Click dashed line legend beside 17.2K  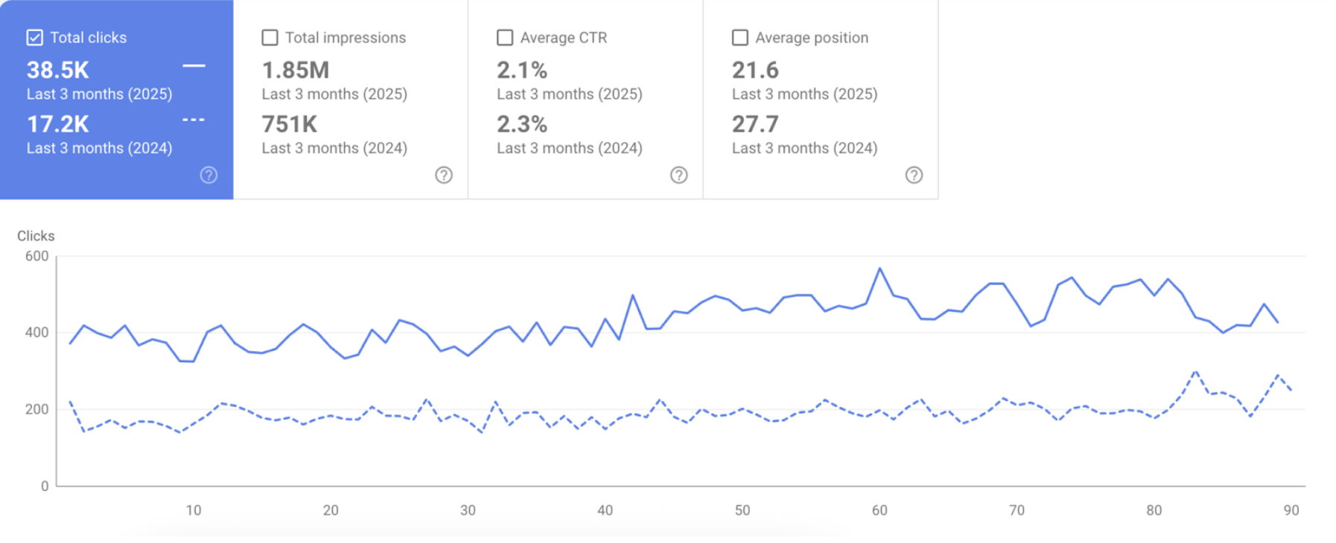[x=194, y=120]
